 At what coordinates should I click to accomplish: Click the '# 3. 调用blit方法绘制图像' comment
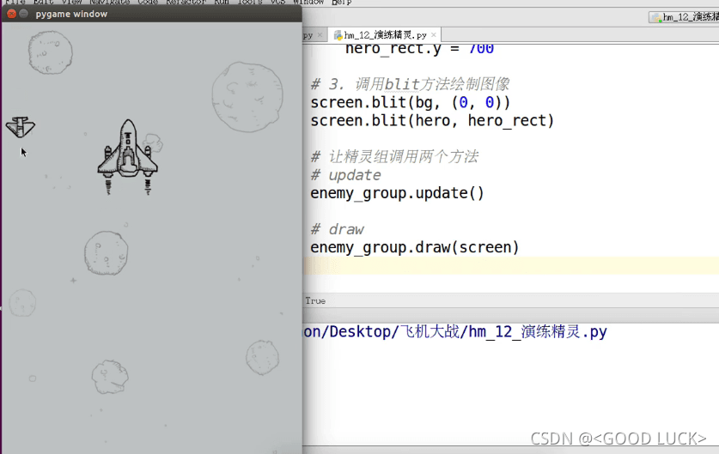pos(411,84)
